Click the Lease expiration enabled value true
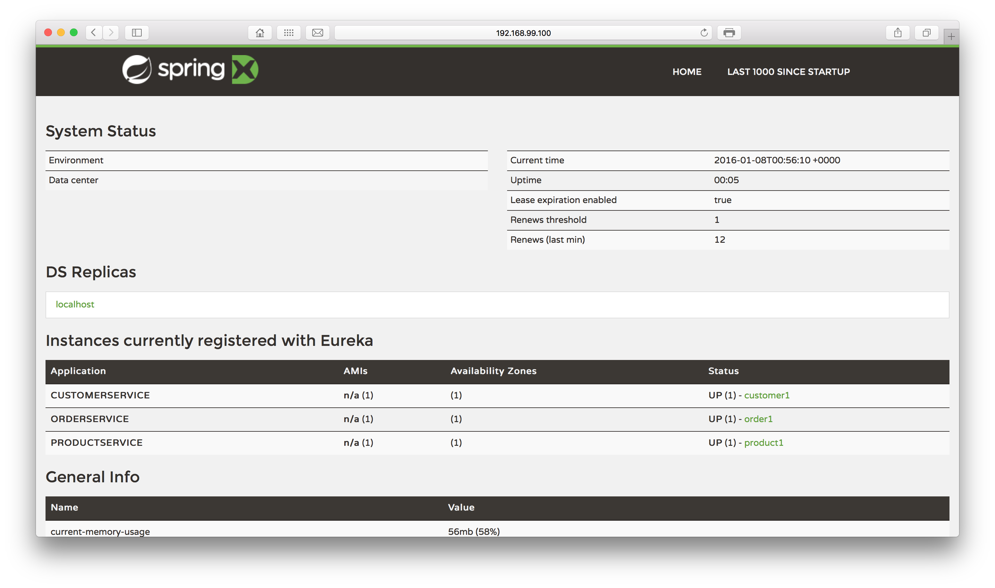Image resolution: width=995 pixels, height=588 pixels. pyautogui.click(x=723, y=200)
